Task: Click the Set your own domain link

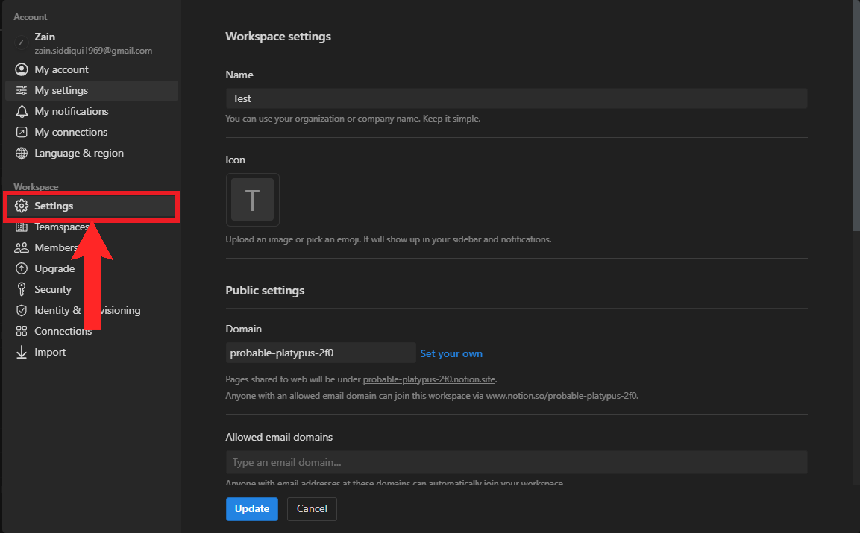Action: 451,353
